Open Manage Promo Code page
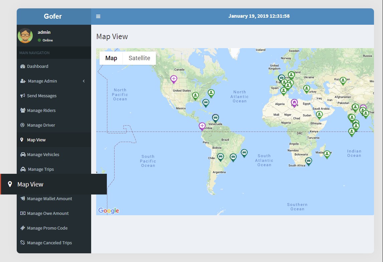 click(47, 228)
